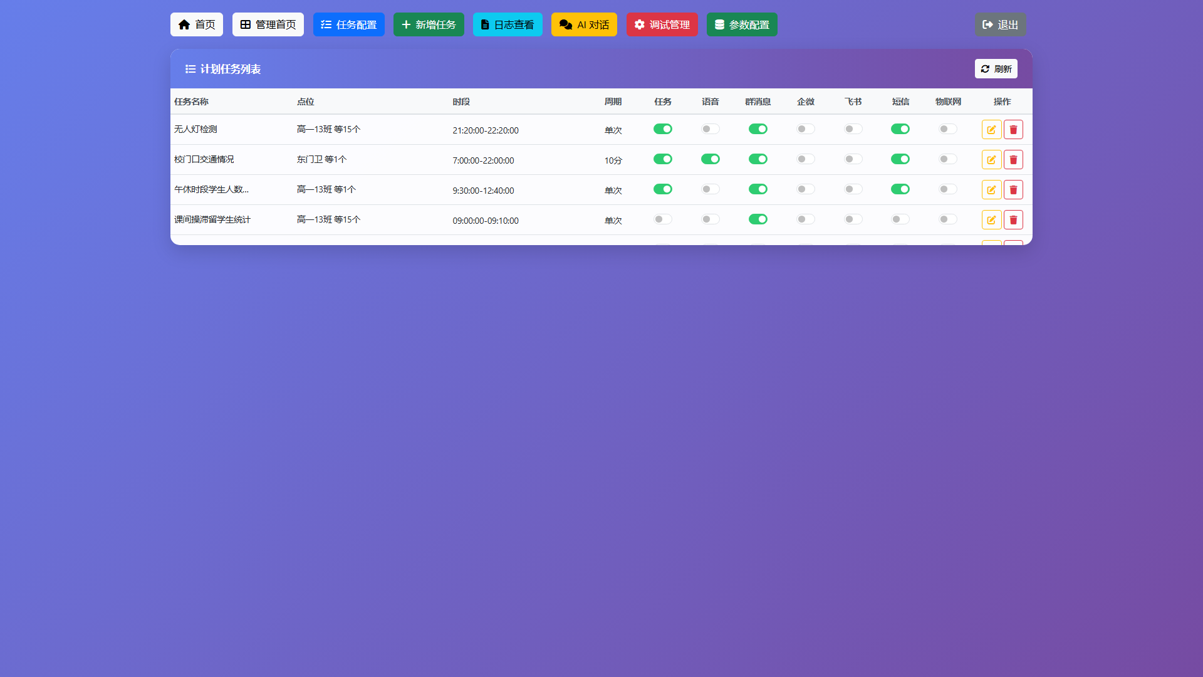This screenshot has height=677, width=1203.
Task: Go to 日志查看 page
Action: (508, 24)
